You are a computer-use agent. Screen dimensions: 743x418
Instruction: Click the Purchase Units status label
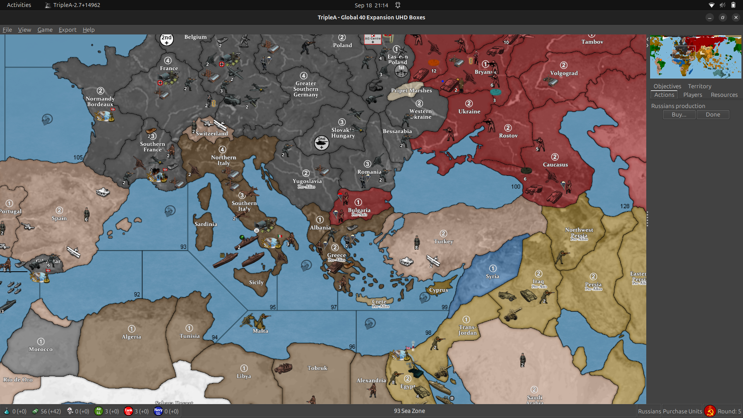682,411
